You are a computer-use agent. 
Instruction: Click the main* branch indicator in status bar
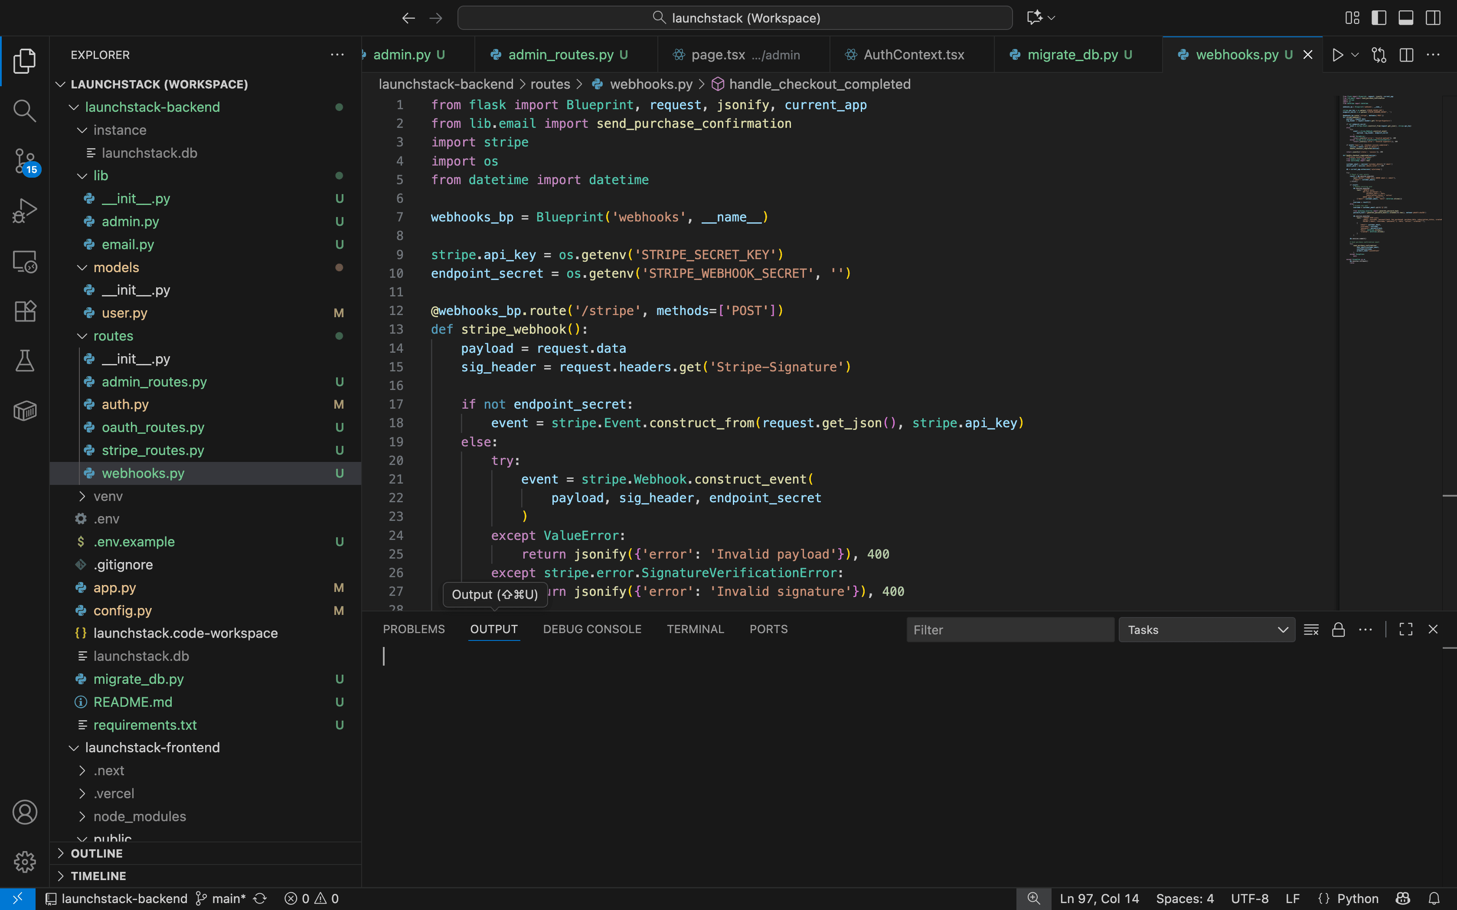pos(226,899)
